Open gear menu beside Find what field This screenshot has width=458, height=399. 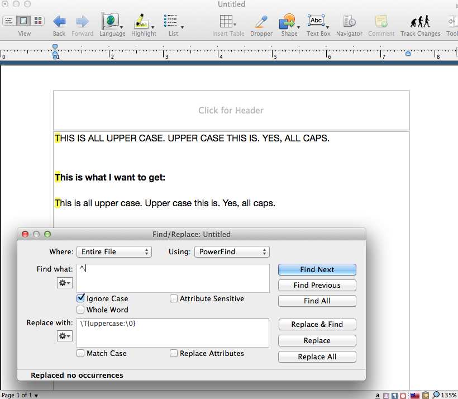(x=64, y=283)
